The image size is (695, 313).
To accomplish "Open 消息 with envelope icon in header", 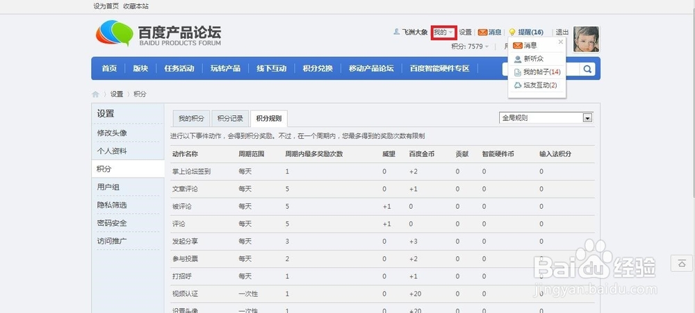I will click(x=489, y=33).
